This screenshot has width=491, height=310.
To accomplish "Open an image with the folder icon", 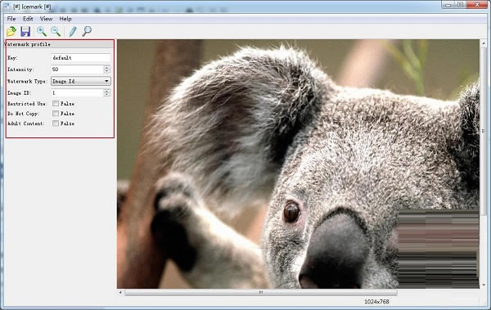I will (x=11, y=31).
